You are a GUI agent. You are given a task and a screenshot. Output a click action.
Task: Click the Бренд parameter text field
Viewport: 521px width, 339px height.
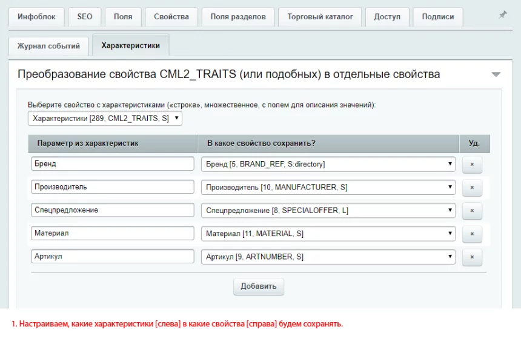(112, 164)
